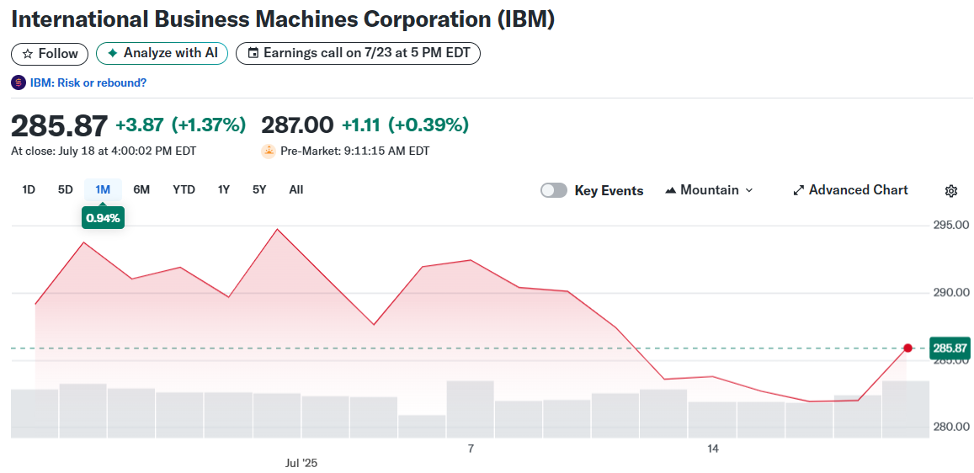The height and width of the screenshot is (473, 974).
Task: Click the 290.00 y-axis label
Action: coord(951,292)
